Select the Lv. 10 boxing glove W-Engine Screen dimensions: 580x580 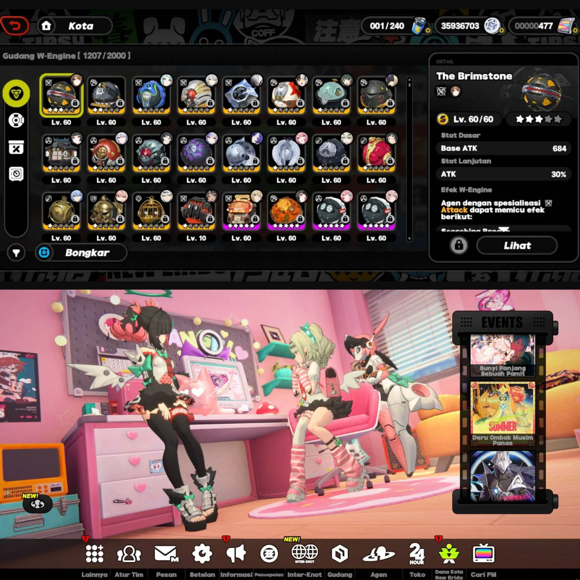coord(196,211)
